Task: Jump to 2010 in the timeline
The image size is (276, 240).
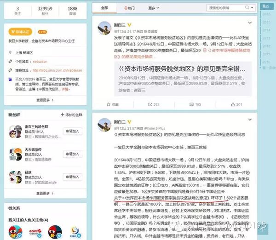Action: 266,62
